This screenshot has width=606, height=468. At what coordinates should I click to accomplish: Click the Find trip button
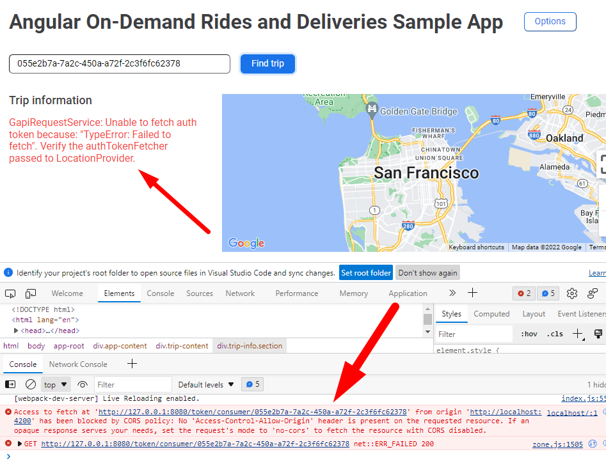tap(267, 64)
